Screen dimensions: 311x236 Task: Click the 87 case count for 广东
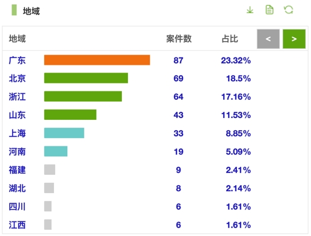click(x=178, y=61)
